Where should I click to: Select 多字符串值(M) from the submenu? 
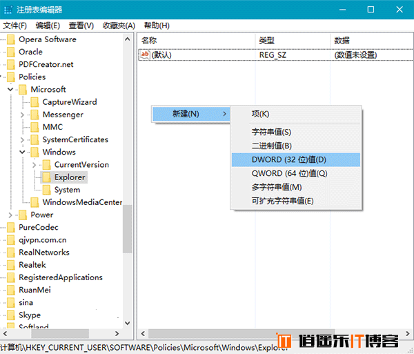296,187
